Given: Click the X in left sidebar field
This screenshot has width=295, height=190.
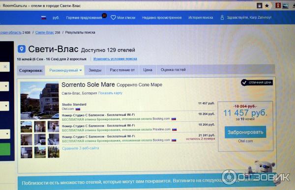Looking at the screenshot, I should tap(5, 67).
